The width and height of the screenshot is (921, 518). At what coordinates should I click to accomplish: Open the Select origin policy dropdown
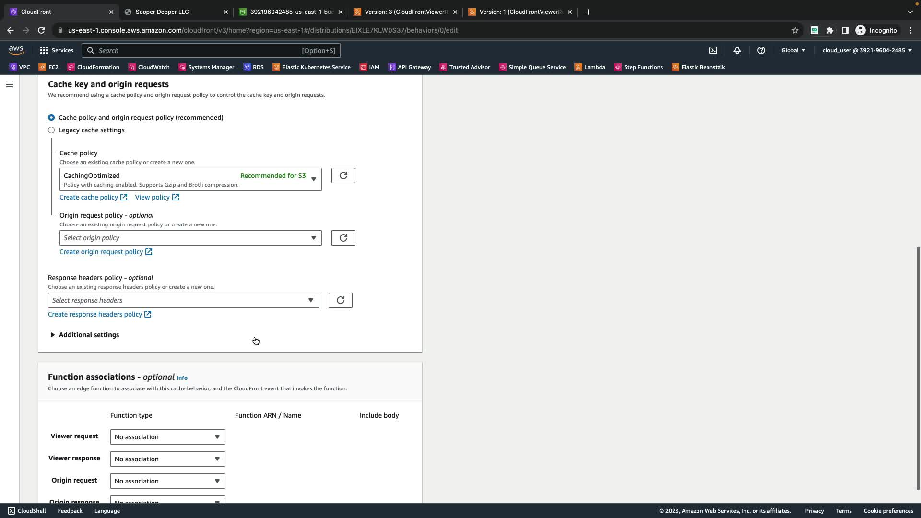point(190,238)
